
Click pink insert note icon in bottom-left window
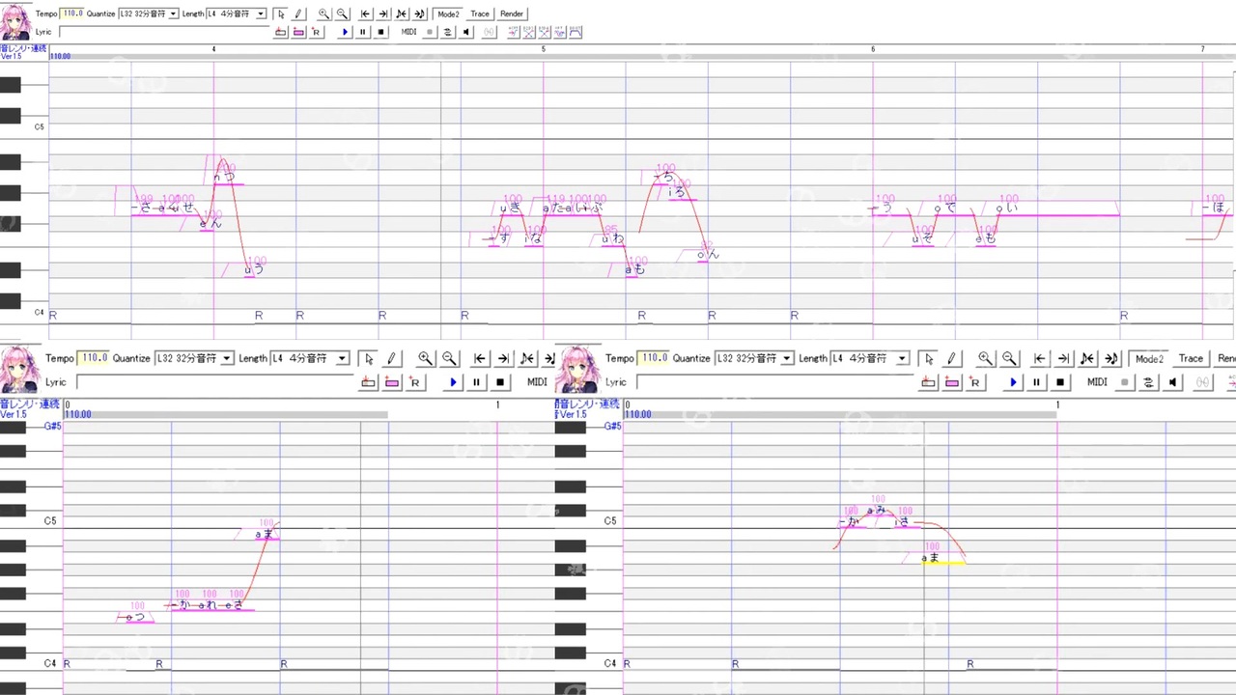pyautogui.click(x=392, y=382)
